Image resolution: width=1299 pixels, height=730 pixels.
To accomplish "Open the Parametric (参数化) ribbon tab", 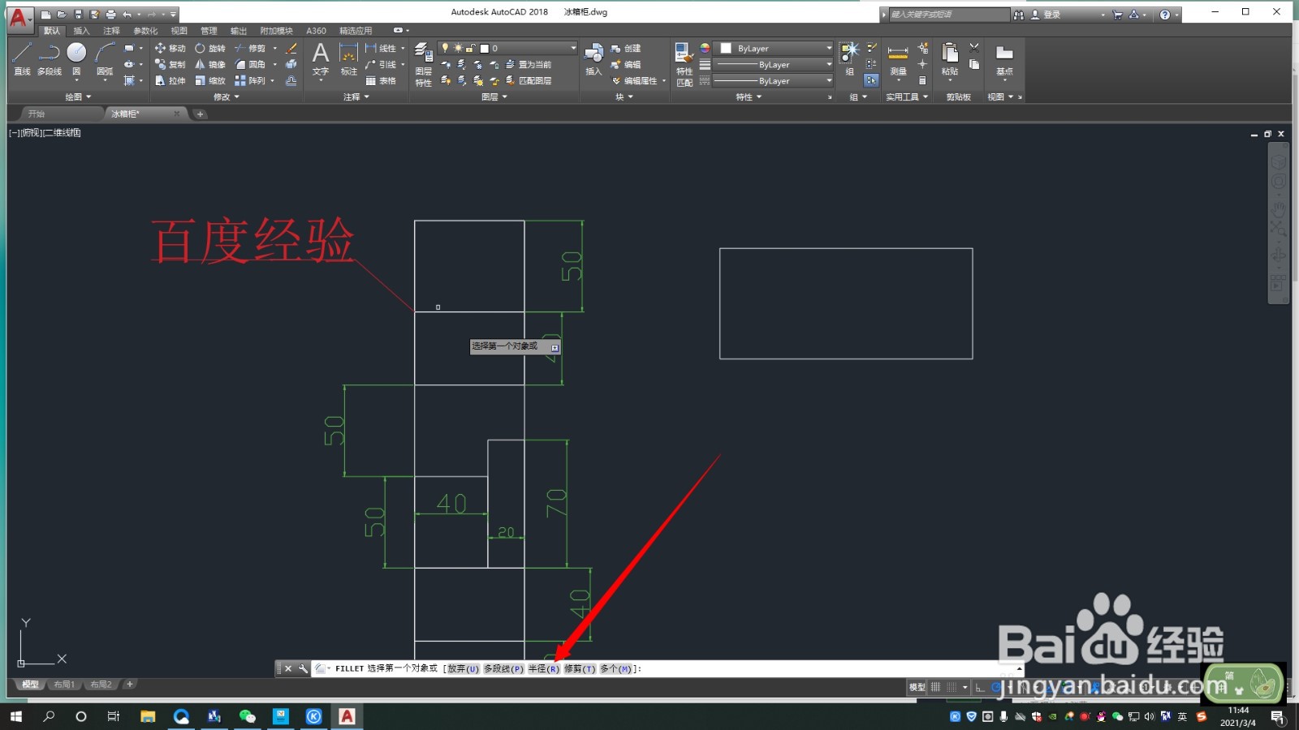I will [145, 31].
